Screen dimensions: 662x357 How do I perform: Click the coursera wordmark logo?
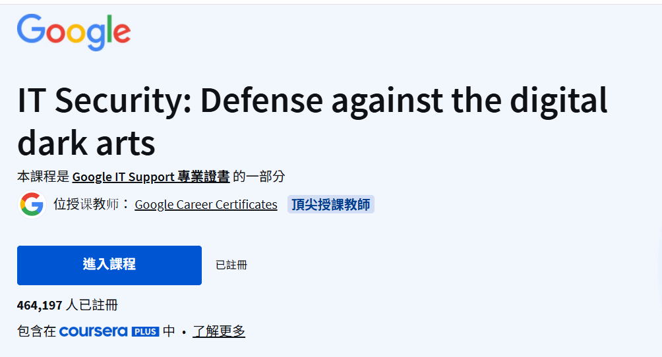tap(94, 331)
